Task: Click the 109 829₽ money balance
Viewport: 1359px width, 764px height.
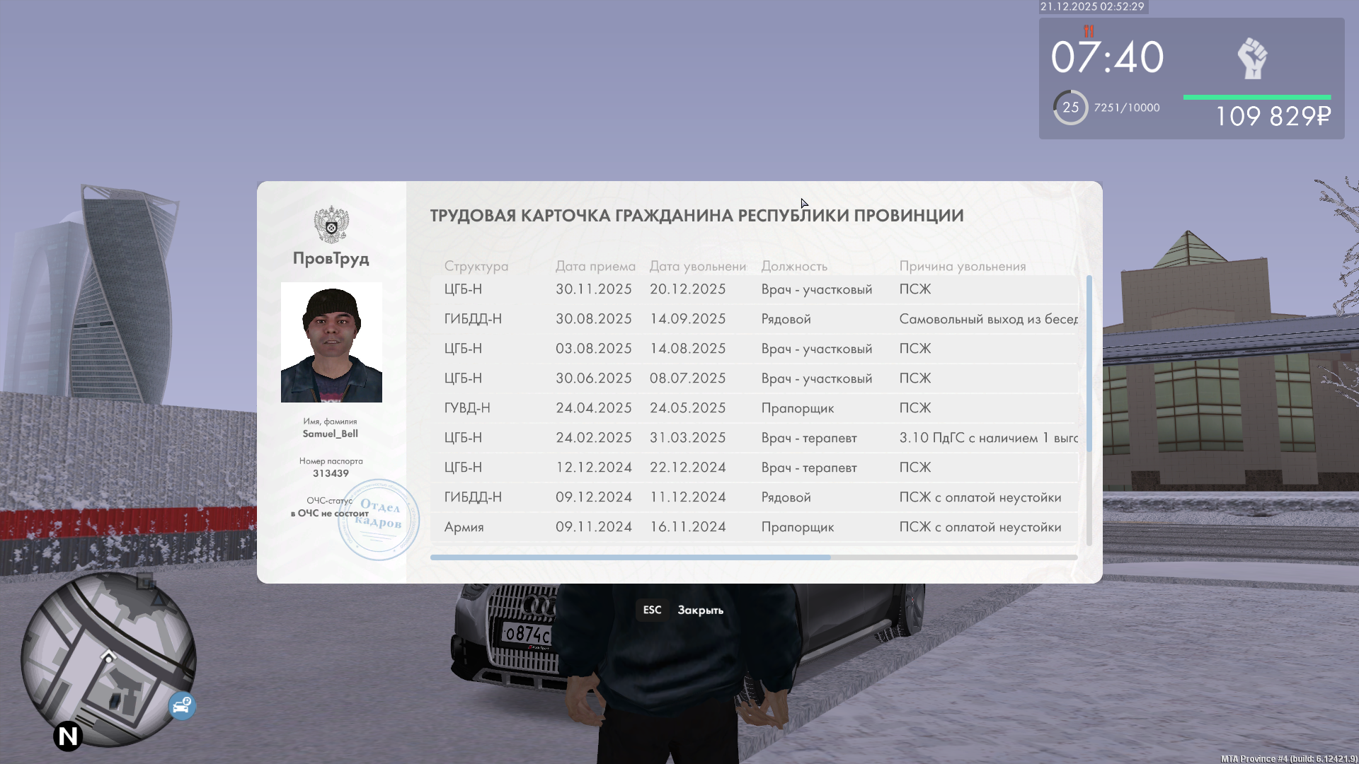Action: pos(1273,117)
